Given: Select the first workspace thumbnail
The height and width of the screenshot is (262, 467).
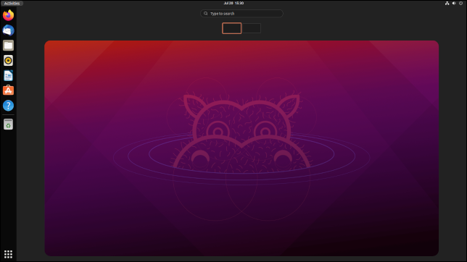Looking at the screenshot, I should pos(232,28).
